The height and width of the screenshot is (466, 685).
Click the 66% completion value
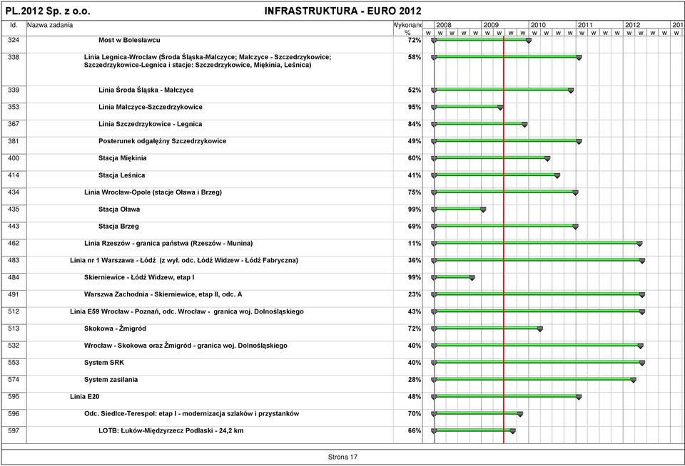coord(415,430)
